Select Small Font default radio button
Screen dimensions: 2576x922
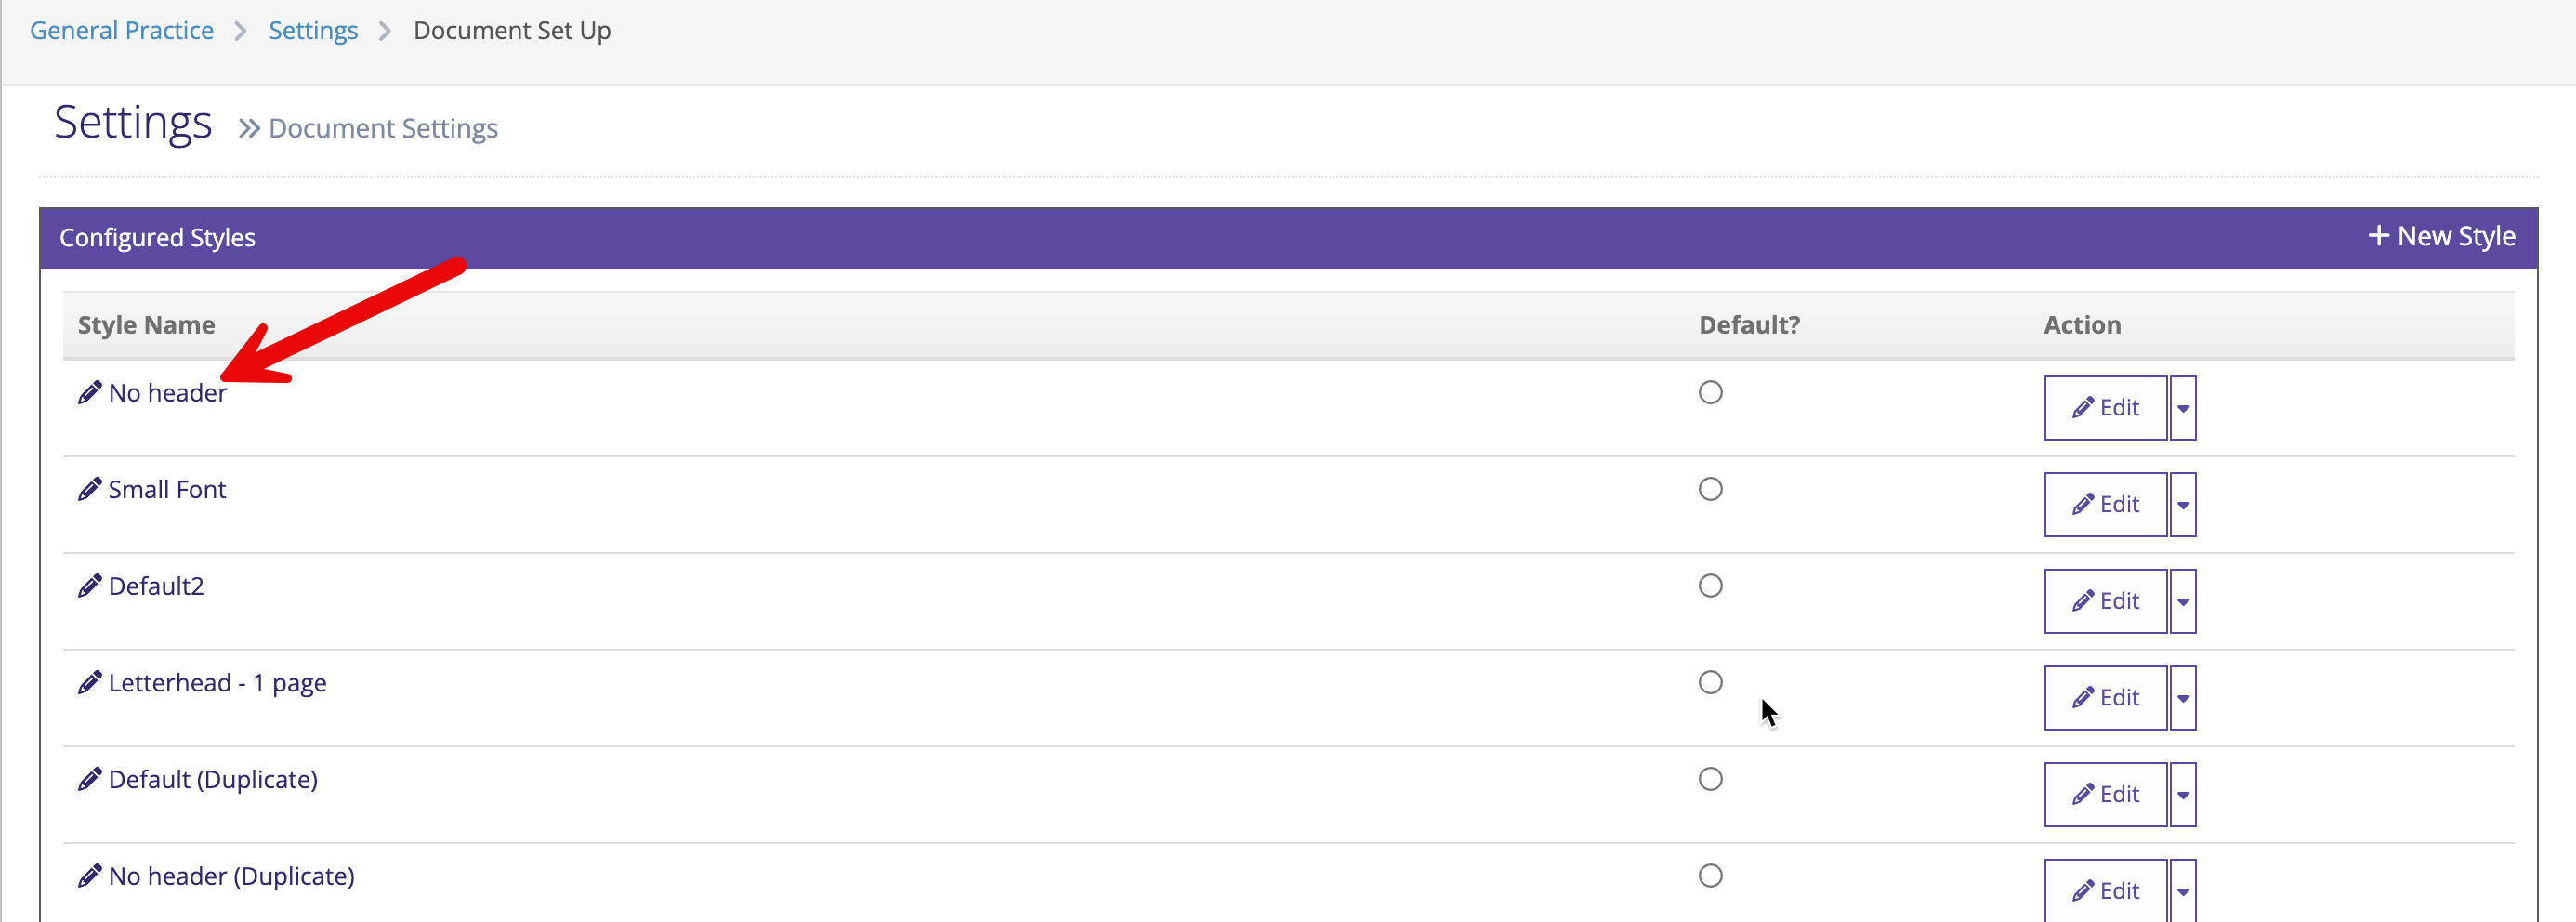click(1710, 490)
